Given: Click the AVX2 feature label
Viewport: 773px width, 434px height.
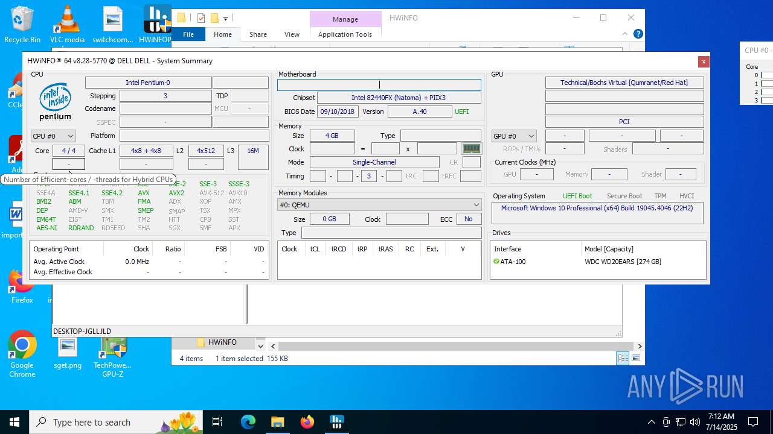Looking at the screenshot, I should [x=176, y=193].
